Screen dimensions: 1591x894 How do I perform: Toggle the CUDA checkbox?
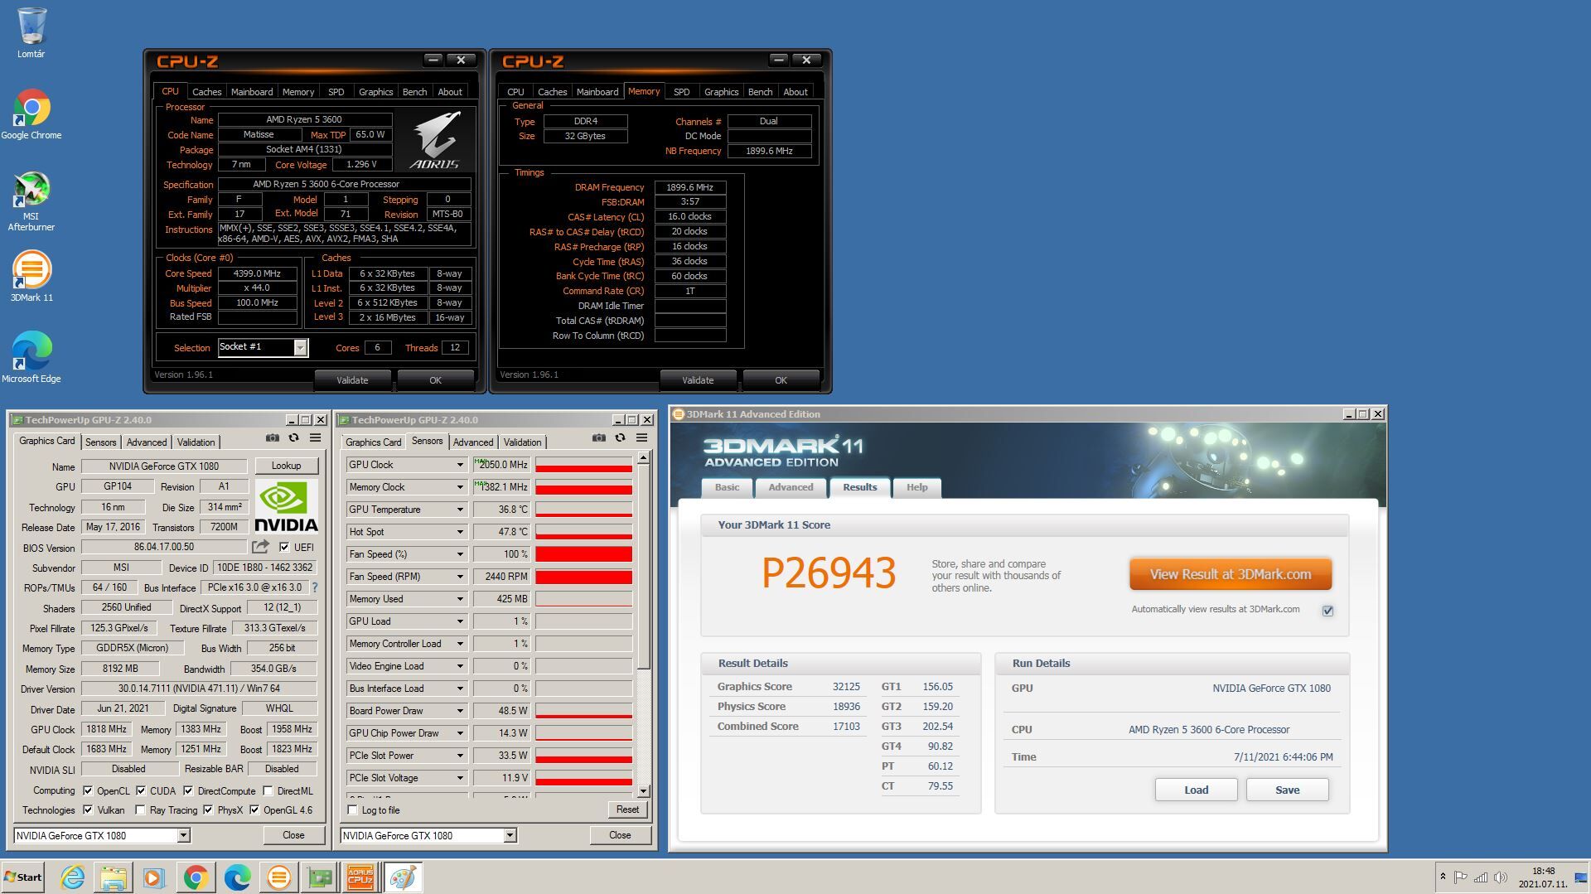141,790
